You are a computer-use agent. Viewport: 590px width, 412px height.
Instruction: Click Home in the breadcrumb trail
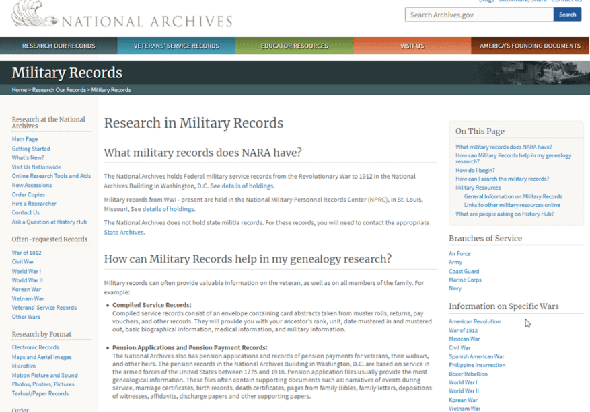(20, 90)
